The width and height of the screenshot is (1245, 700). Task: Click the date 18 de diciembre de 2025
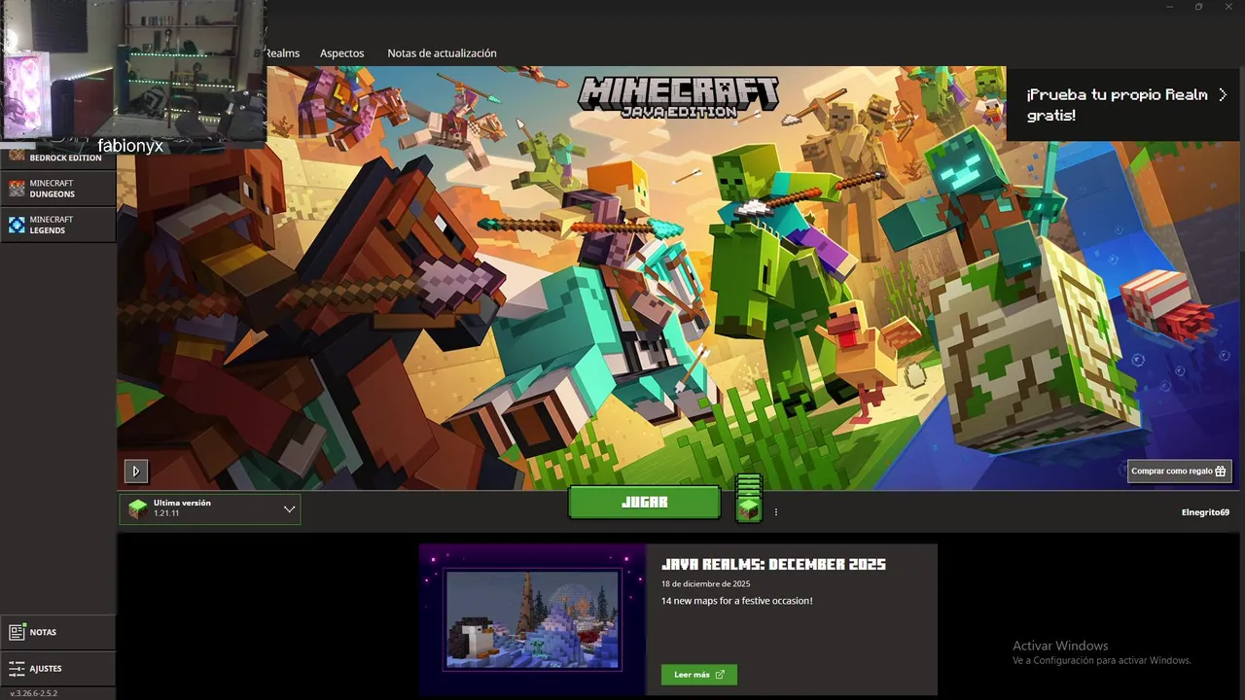[x=705, y=583]
